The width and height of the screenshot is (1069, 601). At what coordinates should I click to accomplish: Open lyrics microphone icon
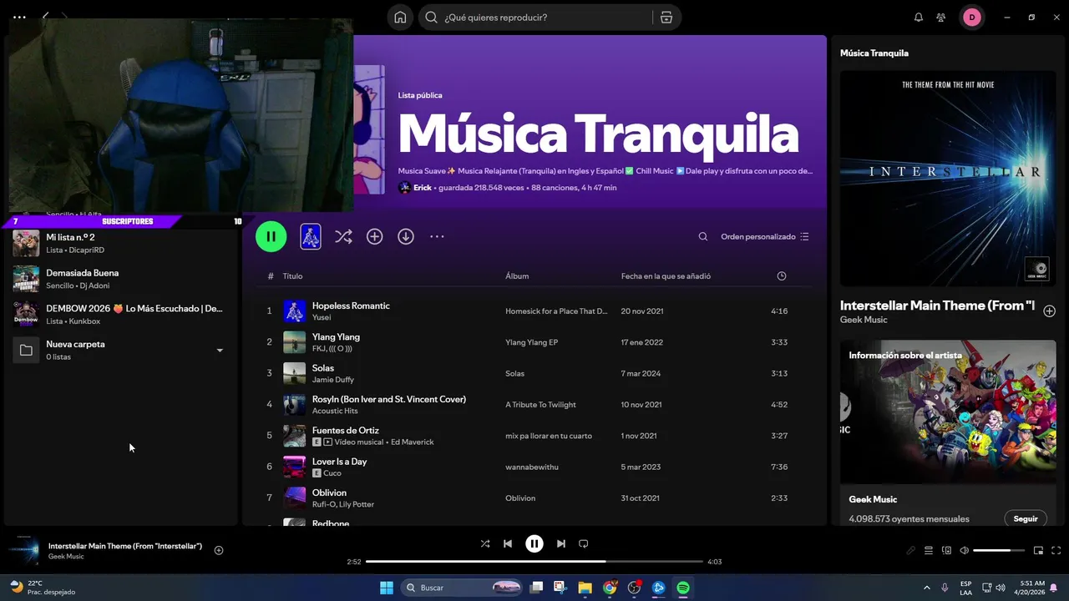pyautogui.click(x=911, y=550)
